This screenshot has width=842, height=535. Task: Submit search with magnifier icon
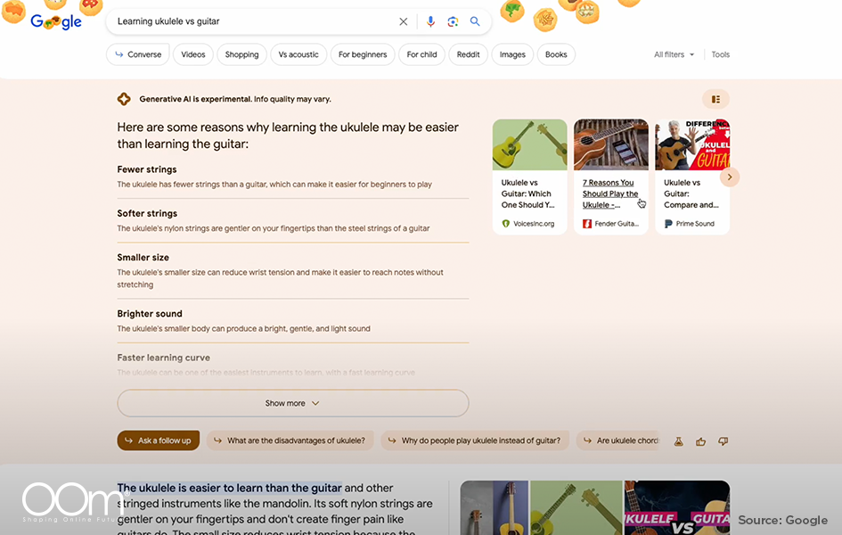(x=475, y=21)
